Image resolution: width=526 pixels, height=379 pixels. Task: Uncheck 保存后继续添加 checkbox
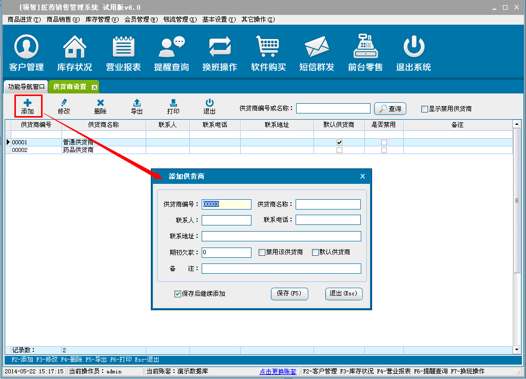coord(178,294)
